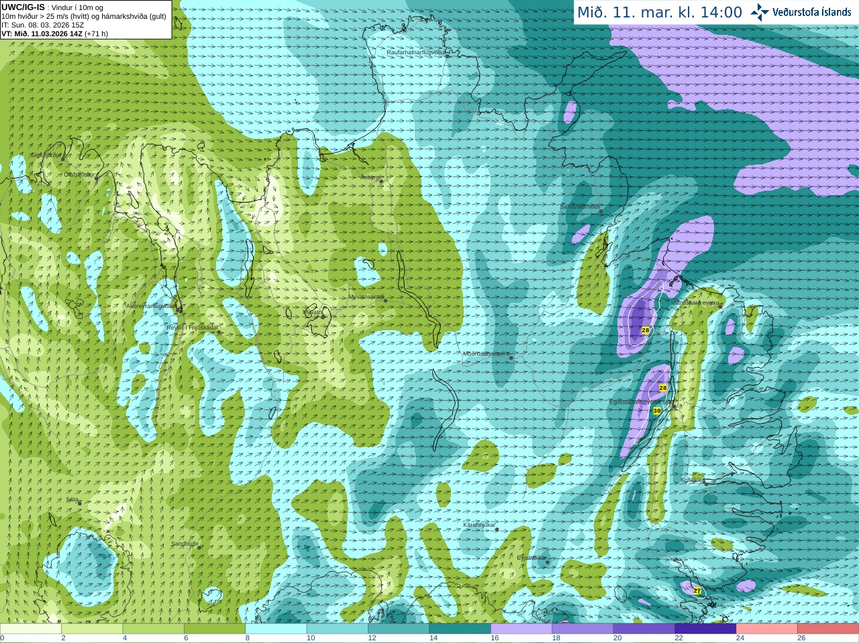The height and width of the screenshot is (643, 859).
Task: Click the 'VT: Mið. 11.03.2026 14Z (+71 h)' line
Action: point(55,34)
